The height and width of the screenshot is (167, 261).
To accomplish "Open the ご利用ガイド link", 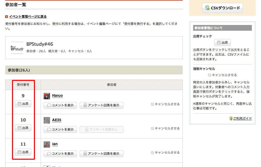I will point(242,118).
